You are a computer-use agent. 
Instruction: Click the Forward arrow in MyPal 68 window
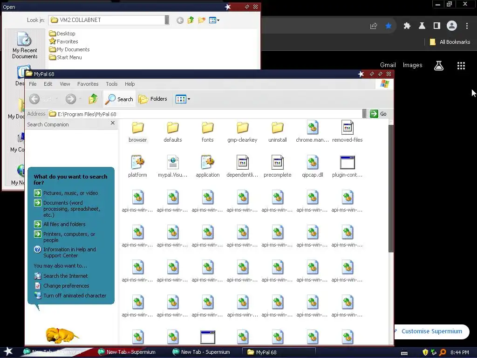[x=71, y=99]
